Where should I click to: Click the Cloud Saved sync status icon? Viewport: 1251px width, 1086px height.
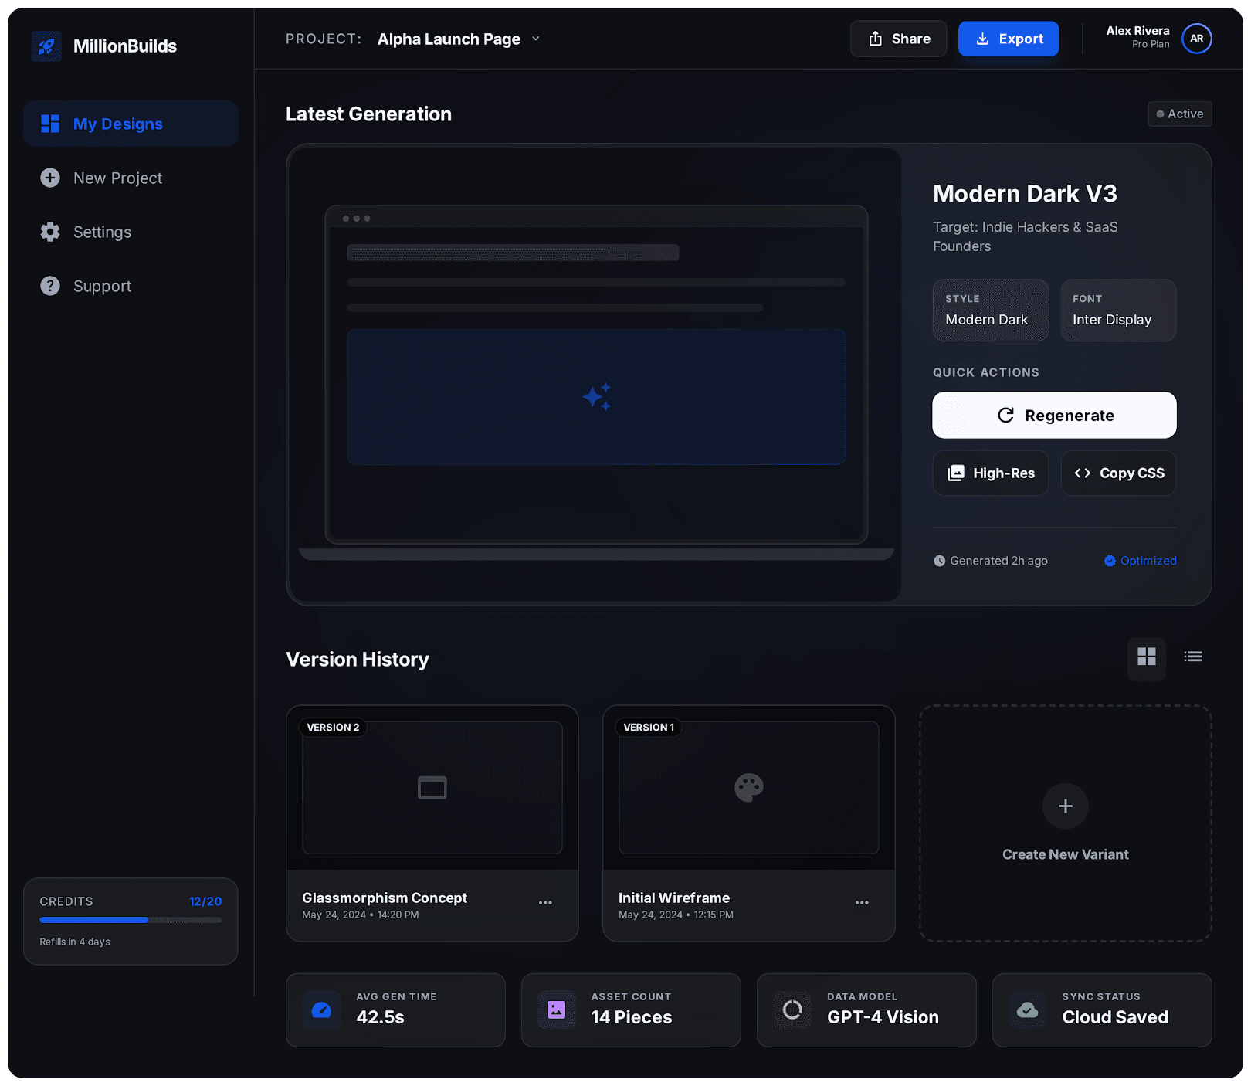coord(1027,1010)
